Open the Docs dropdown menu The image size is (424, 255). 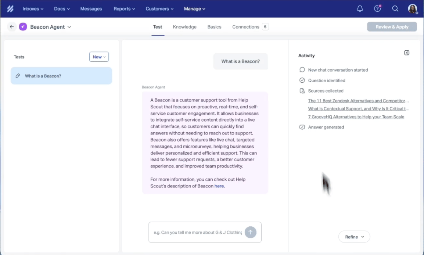click(62, 9)
